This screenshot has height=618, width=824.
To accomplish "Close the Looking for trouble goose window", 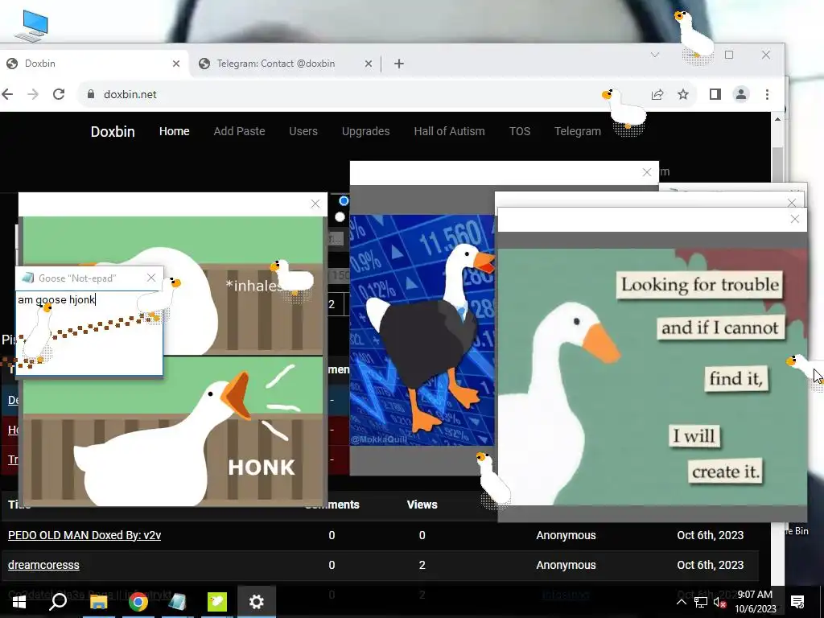I will point(794,219).
